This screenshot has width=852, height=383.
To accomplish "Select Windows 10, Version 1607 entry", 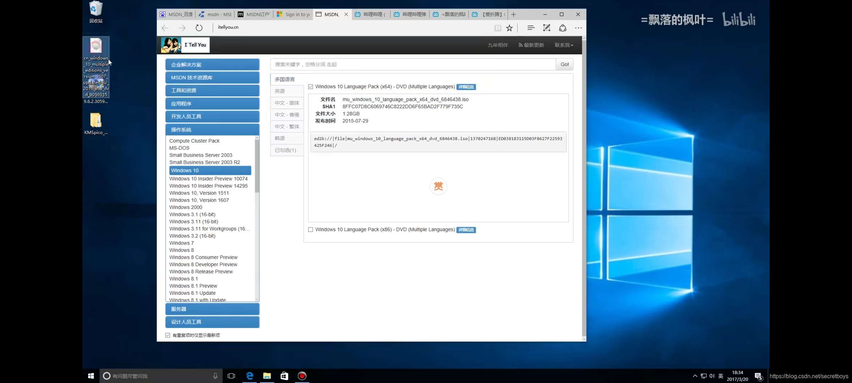I will coord(199,200).
